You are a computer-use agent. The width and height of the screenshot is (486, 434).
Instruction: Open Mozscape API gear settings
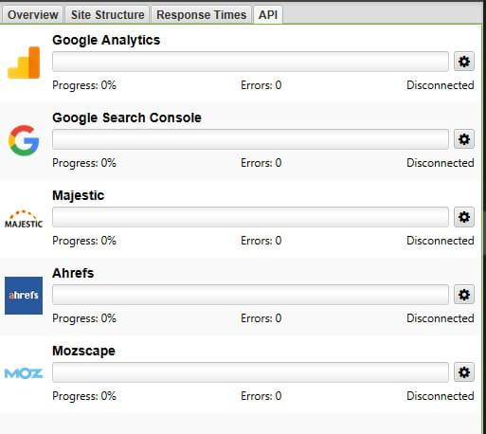pyautogui.click(x=464, y=372)
